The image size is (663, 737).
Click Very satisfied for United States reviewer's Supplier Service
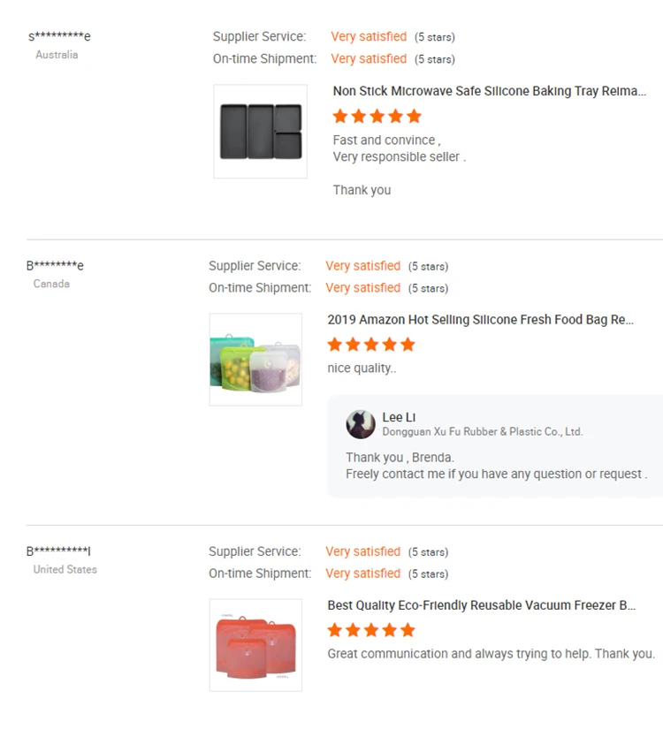pos(362,551)
